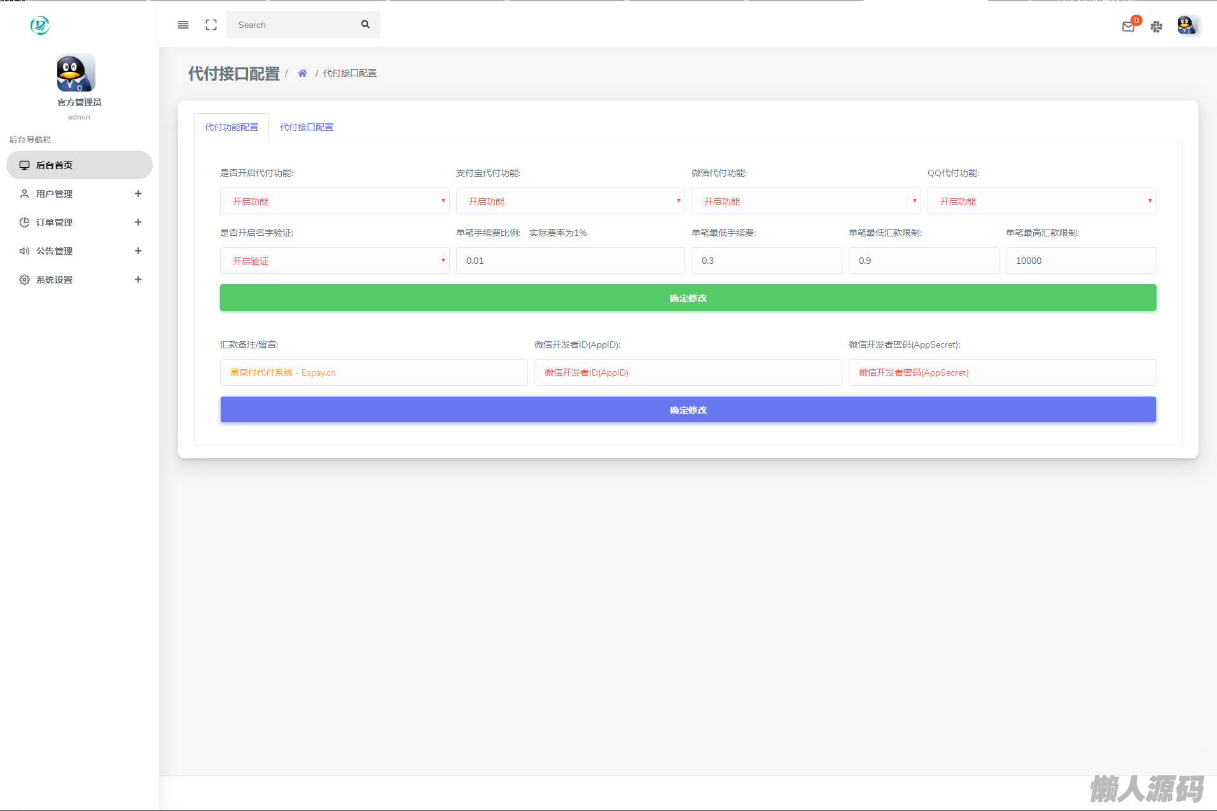
Task: Select the 代付功能配置 tab
Action: 232,127
